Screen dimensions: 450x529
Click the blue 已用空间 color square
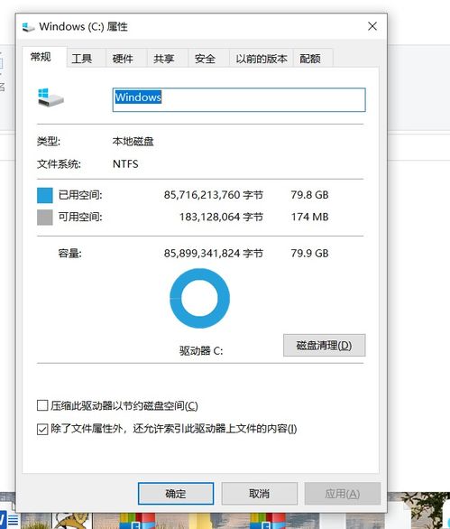[x=45, y=195]
